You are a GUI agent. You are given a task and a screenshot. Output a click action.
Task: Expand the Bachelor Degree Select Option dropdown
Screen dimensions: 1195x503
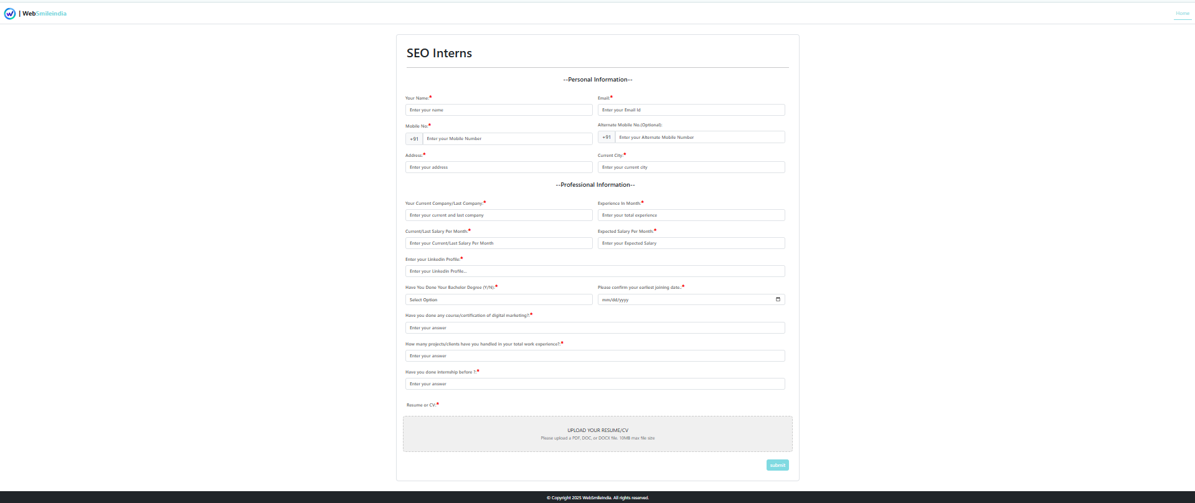pyautogui.click(x=498, y=300)
